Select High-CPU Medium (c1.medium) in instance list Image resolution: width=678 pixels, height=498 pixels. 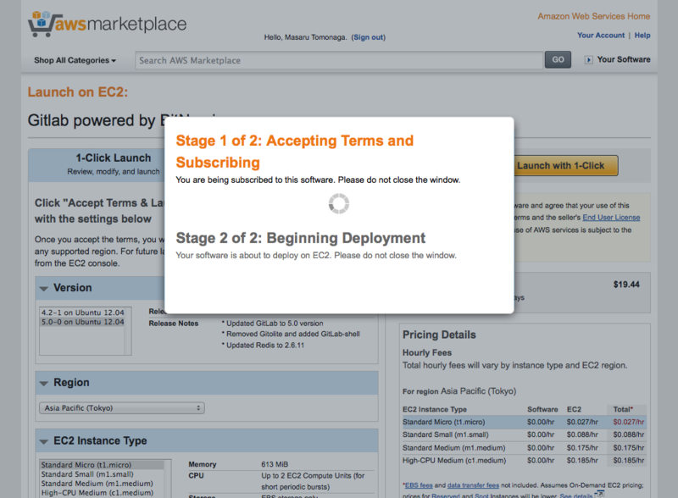(x=102, y=493)
